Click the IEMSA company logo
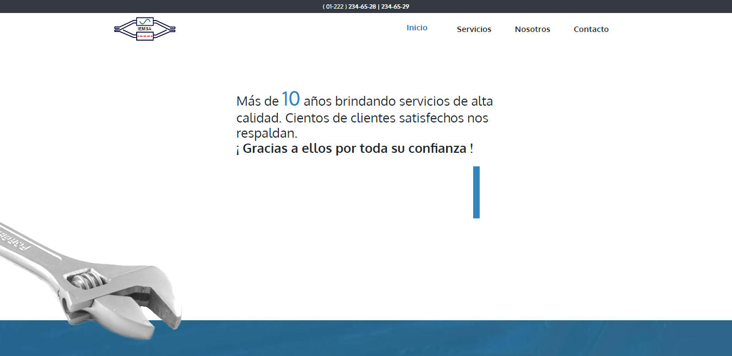This screenshot has width=732, height=356. click(145, 29)
